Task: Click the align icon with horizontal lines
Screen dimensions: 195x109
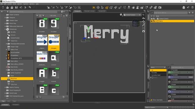Action: pyautogui.click(x=79, y=7)
